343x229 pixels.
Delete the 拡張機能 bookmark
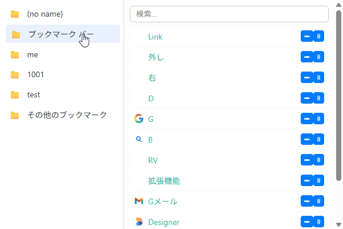pos(318,180)
